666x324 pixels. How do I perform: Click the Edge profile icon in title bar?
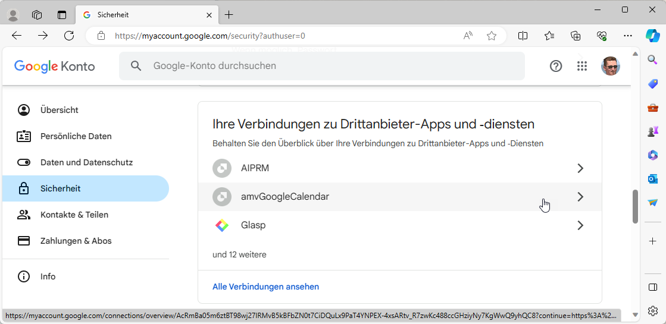click(x=14, y=15)
